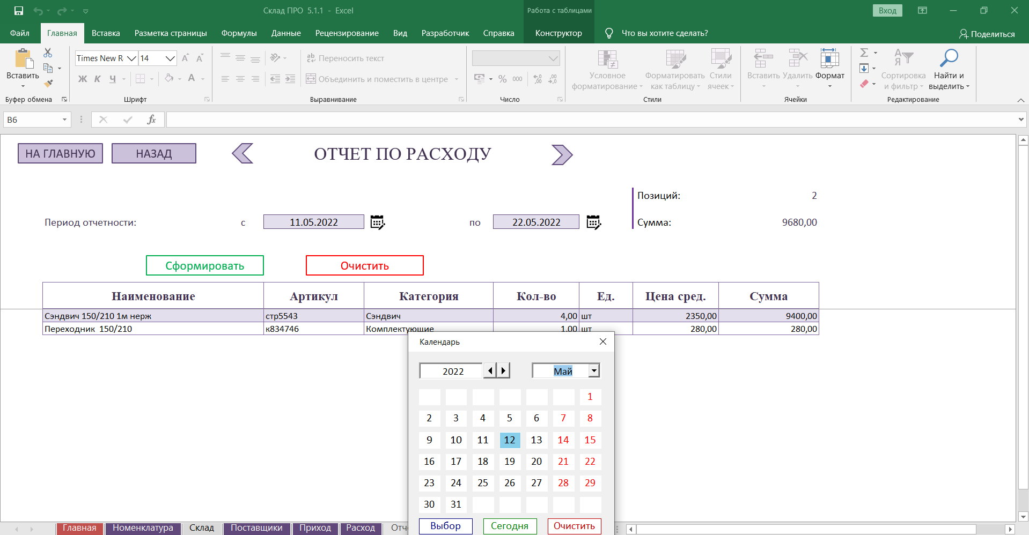The width and height of the screenshot is (1029, 535).
Task: Expand the font size dropdown
Action: [170, 58]
